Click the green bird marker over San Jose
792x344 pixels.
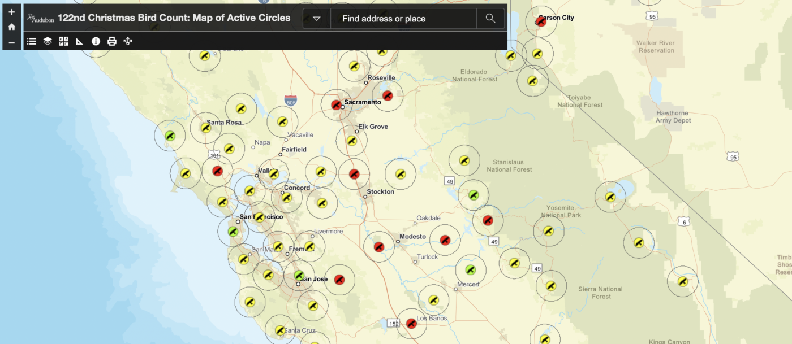tap(299, 275)
